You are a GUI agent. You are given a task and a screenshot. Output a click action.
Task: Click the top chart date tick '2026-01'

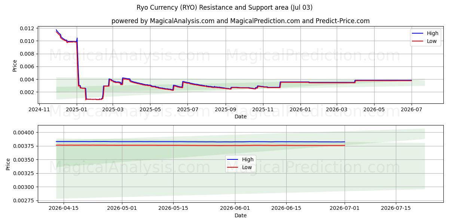(x=300, y=110)
